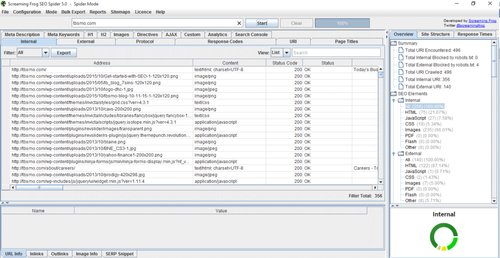
Task: Open the Configuration menu
Action: click(27, 12)
